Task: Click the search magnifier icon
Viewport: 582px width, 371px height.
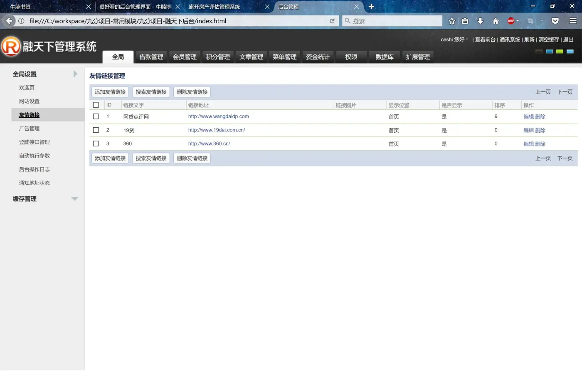Action: (348, 21)
